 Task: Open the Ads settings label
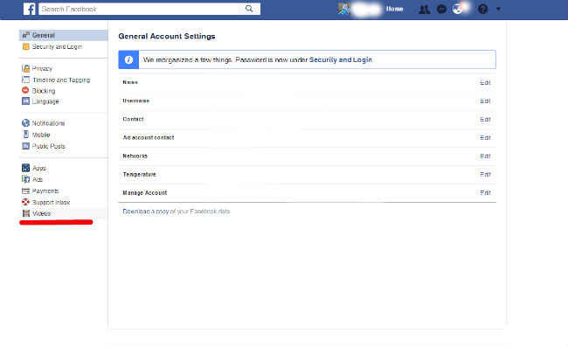point(38,179)
